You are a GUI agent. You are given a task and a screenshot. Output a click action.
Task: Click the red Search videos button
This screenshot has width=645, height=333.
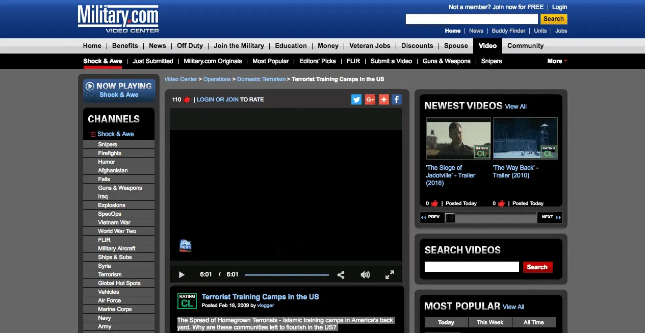click(537, 267)
